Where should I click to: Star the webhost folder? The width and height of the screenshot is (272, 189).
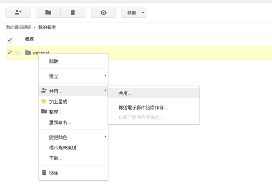click(x=18, y=53)
